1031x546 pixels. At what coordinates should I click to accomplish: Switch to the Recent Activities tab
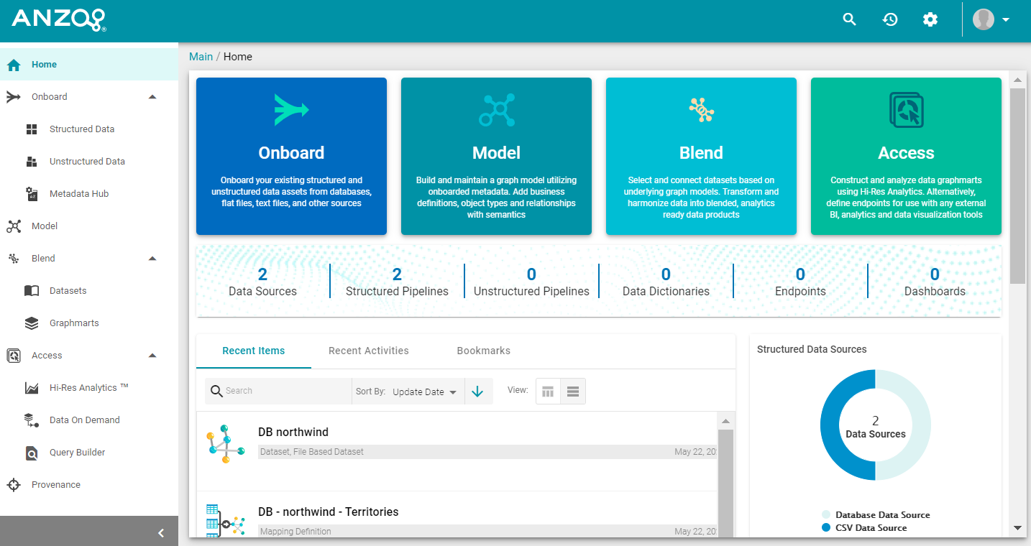[x=368, y=351]
